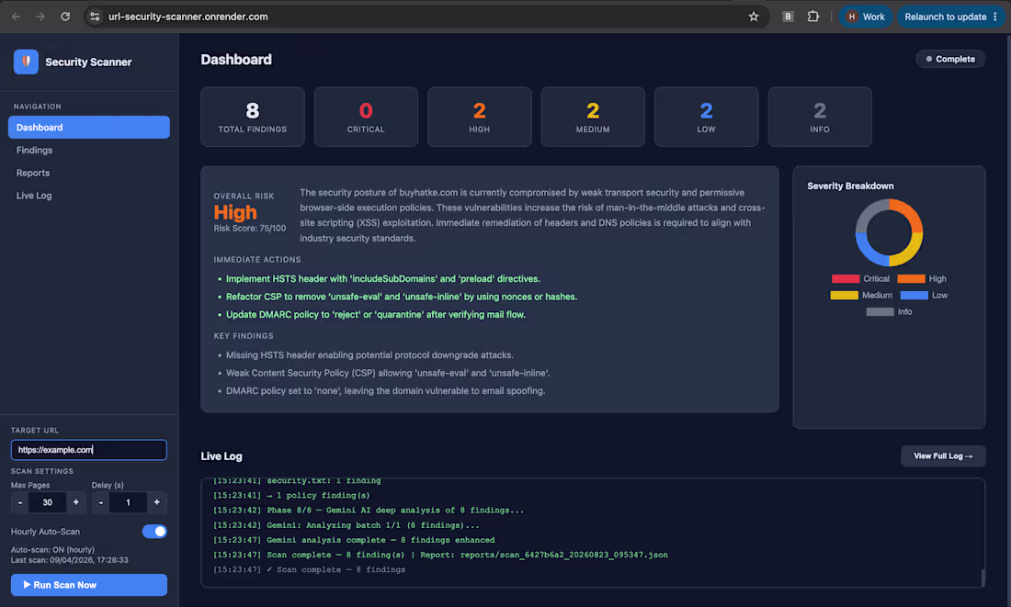Click the Medium yellow legend swatch
Image resolution: width=1011 pixels, height=607 pixels.
(844, 295)
